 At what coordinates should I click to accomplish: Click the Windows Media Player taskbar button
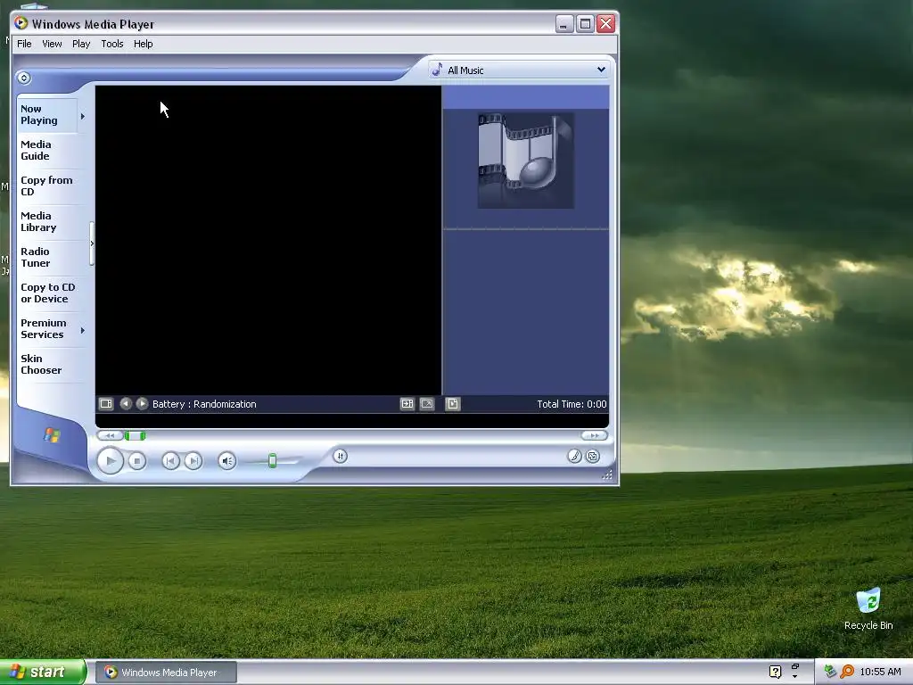pos(166,673)
